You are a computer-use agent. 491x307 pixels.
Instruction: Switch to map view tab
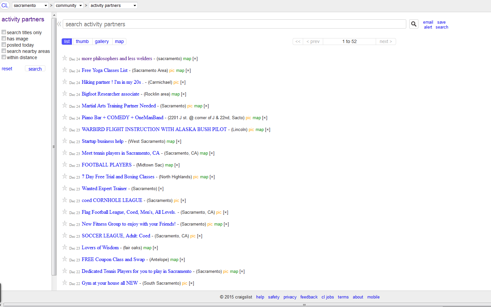[x=119, y=41]
